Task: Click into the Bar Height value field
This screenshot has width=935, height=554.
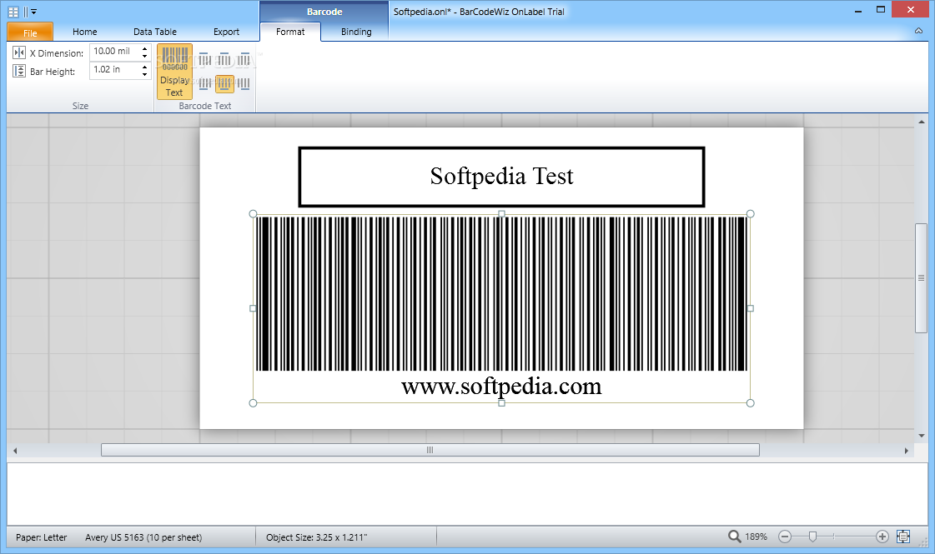Action: click(114, 70)
